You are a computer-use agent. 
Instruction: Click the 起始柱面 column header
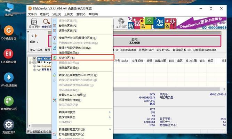point(161,61)
